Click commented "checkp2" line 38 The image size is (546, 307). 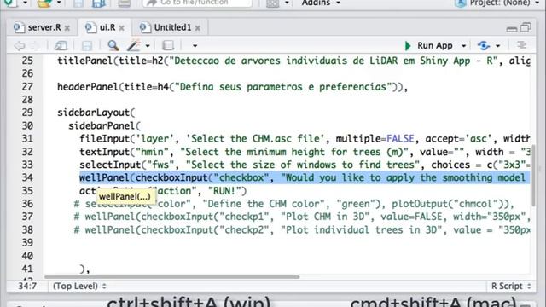click(302, 230)
